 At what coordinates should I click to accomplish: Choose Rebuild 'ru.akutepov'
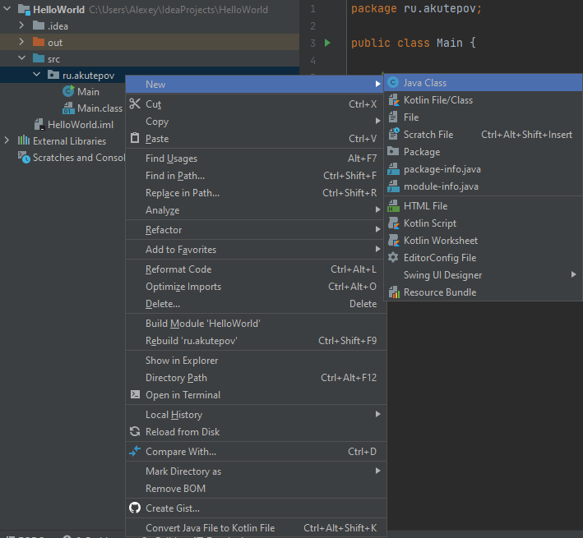point(257,341)
